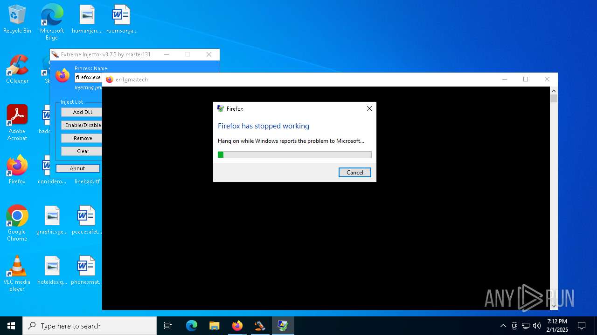Open the Windows Start menu

click(x=11, y=326)
